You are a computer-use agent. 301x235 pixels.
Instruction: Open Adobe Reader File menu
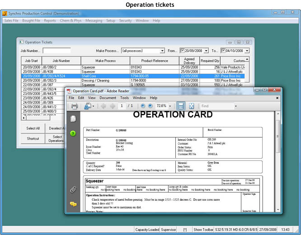pos(71,98)
